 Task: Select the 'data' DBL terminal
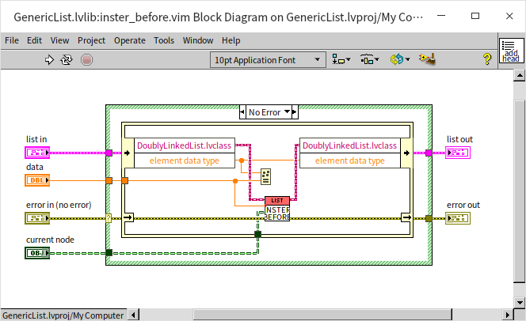point(36,180)
